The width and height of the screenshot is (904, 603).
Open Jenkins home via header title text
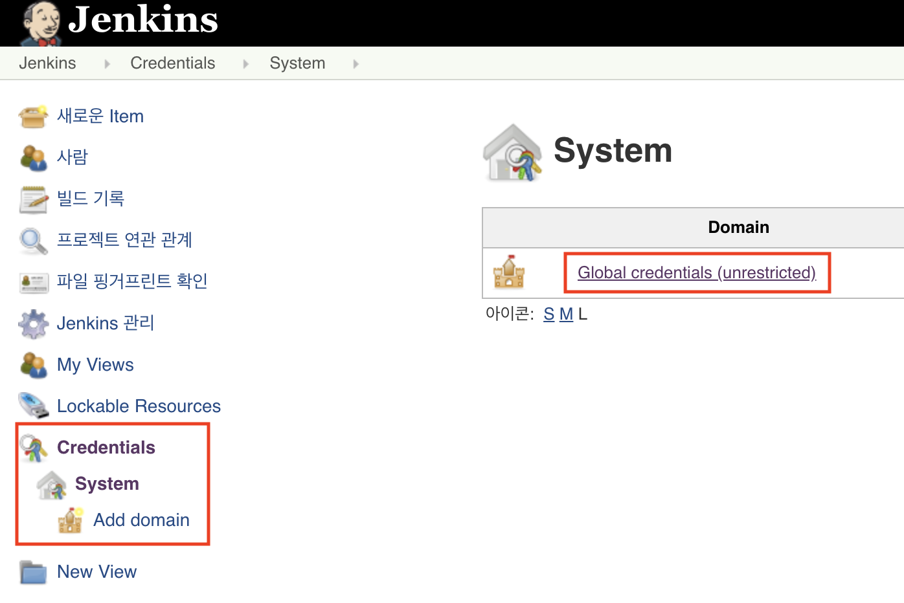pos(143,19)
